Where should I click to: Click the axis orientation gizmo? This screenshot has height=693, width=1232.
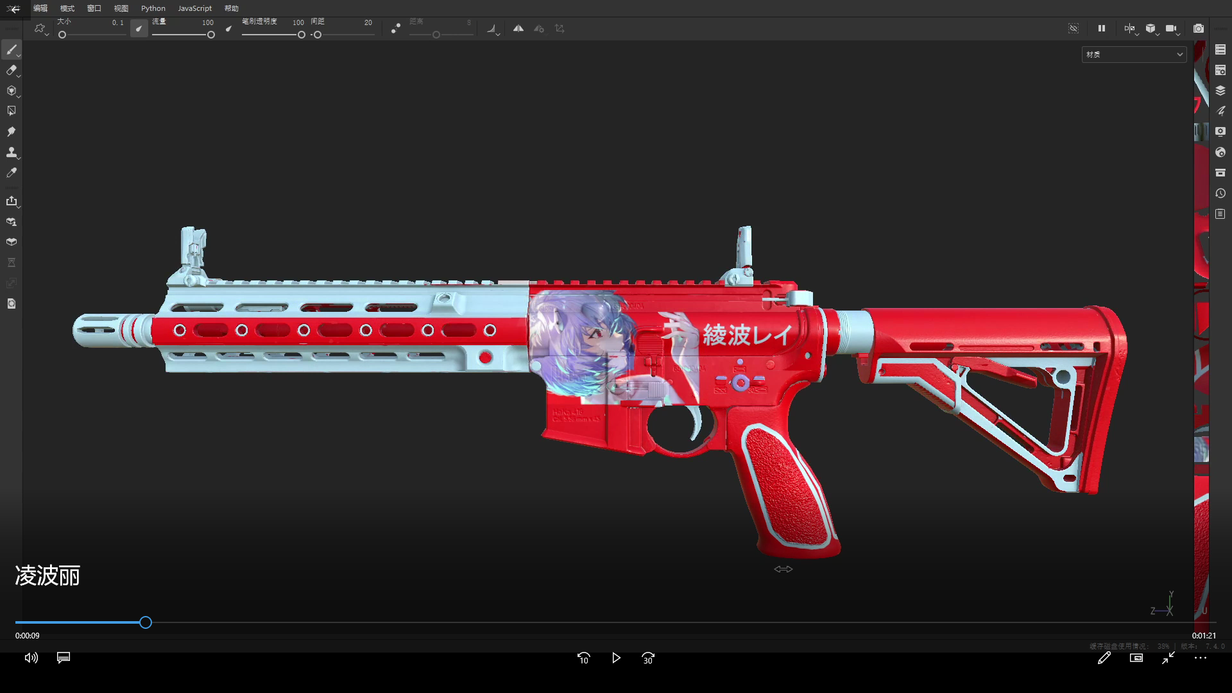(x=1163, y=604)
